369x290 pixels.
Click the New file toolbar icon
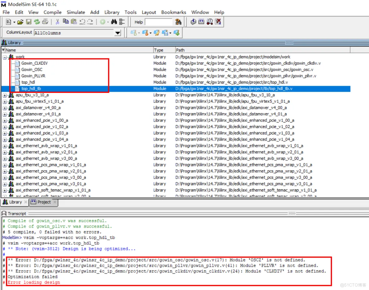[x=8, y=22]
